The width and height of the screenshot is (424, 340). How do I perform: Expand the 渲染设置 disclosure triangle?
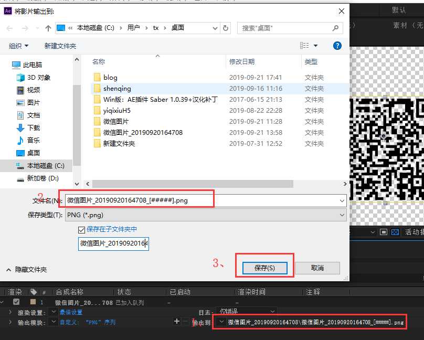coord(10,312)
